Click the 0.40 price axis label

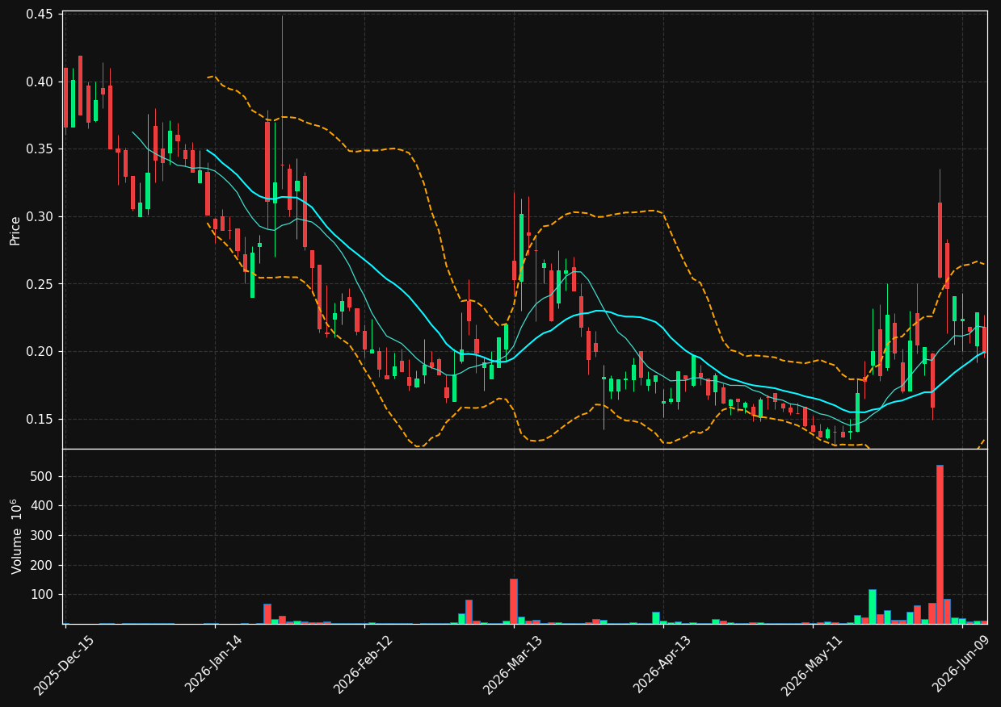40,82
